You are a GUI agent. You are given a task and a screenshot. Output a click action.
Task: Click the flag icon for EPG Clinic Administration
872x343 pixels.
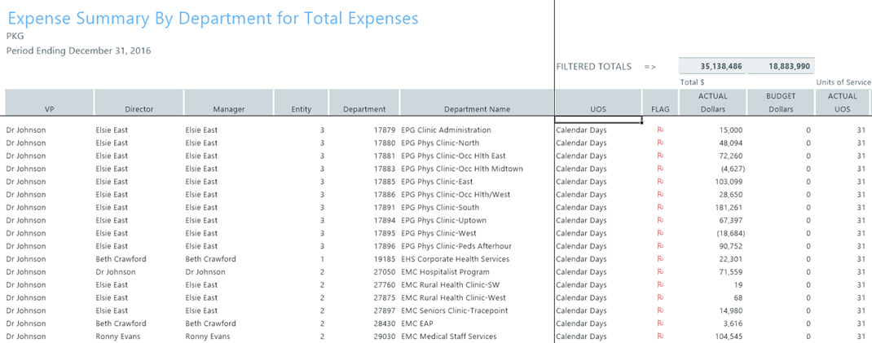(659, 130)
